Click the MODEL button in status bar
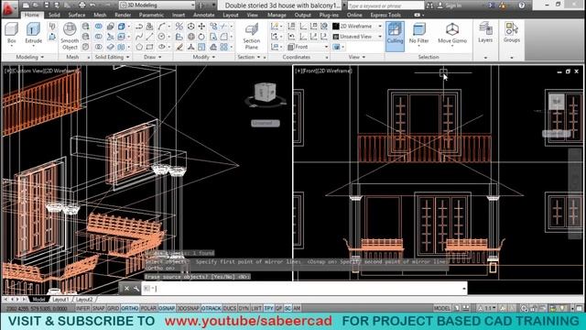The height and width of the screenshot is (330, 586). (x=441, y=308)
